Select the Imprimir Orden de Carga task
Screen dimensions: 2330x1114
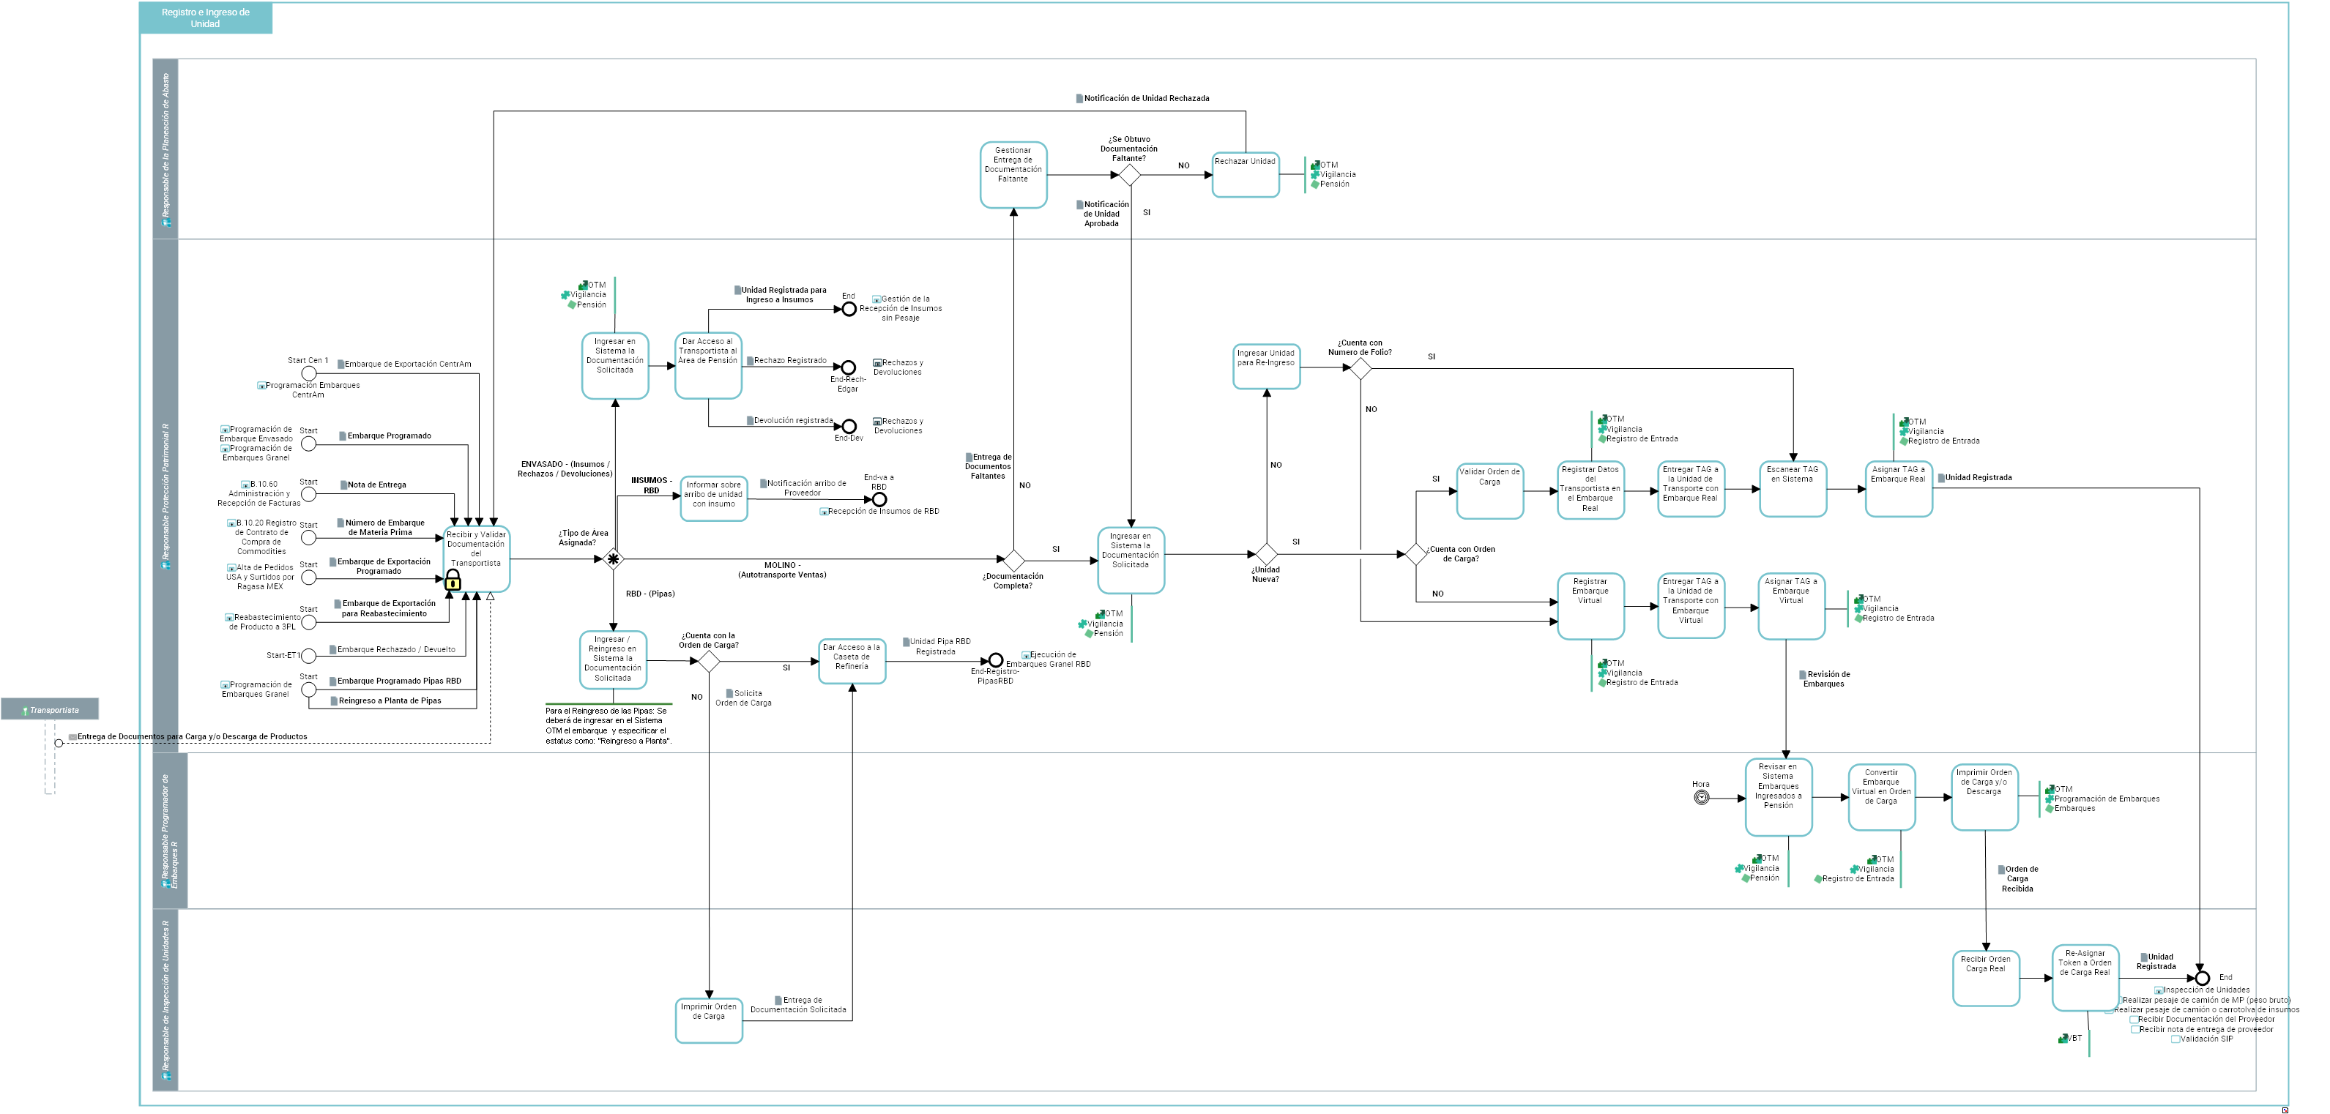pyautogui.click(x=709, y=1021)
